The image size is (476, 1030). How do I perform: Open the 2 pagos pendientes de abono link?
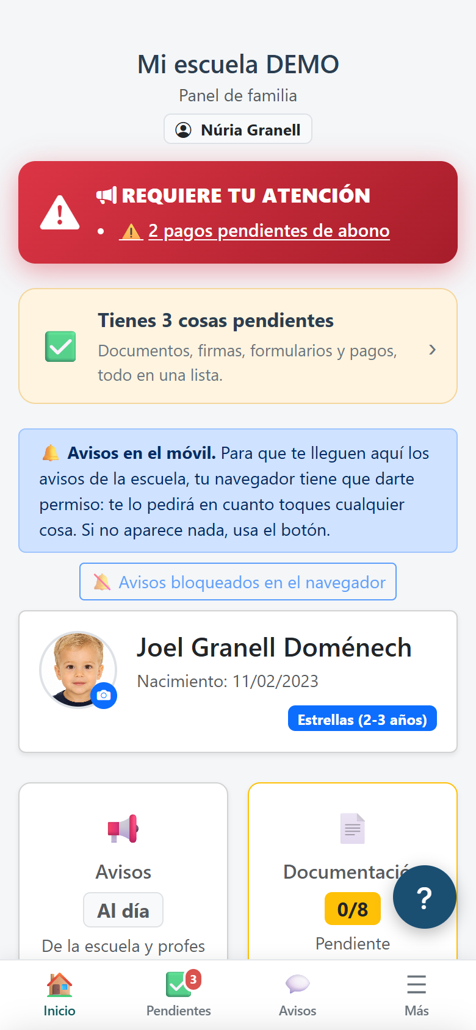pos(254,231)
